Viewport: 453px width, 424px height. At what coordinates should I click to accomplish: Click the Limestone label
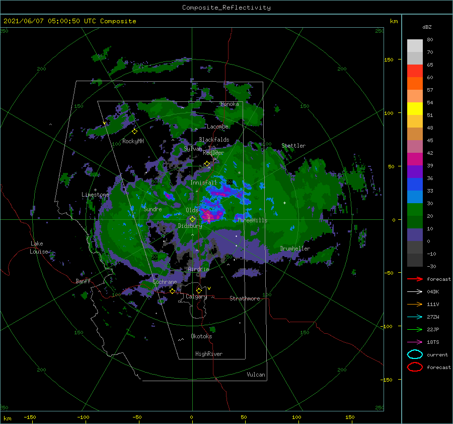pyautogui.click(x=95, y=195)
